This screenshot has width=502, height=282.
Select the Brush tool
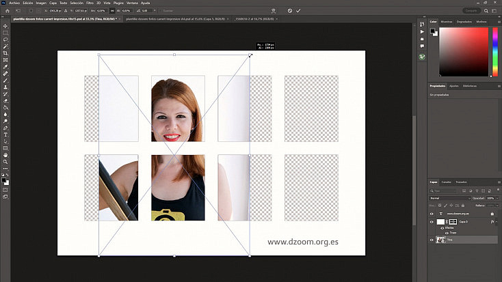5,81
